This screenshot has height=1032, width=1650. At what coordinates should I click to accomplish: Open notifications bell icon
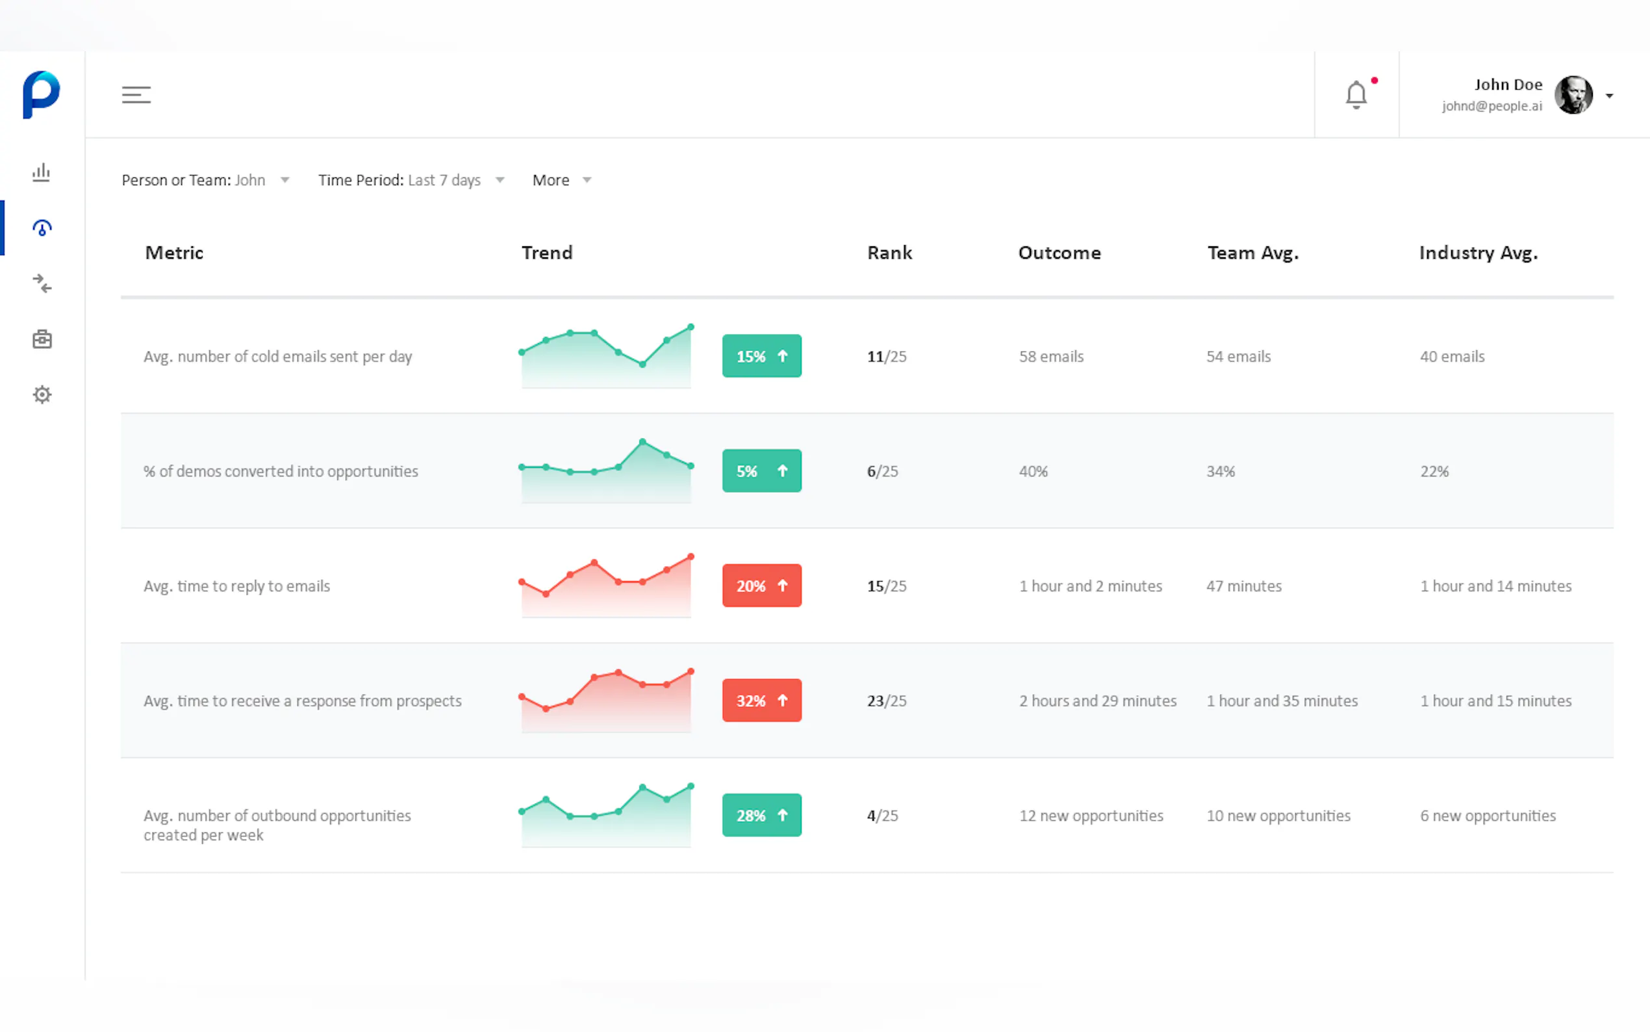[1356, 95]
